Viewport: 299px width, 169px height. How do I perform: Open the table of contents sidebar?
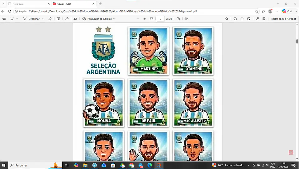pyautogui.click(x=4, y=19)
